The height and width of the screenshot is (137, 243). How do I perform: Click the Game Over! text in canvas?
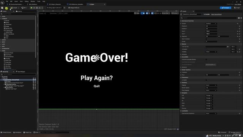tap(96, 57)
